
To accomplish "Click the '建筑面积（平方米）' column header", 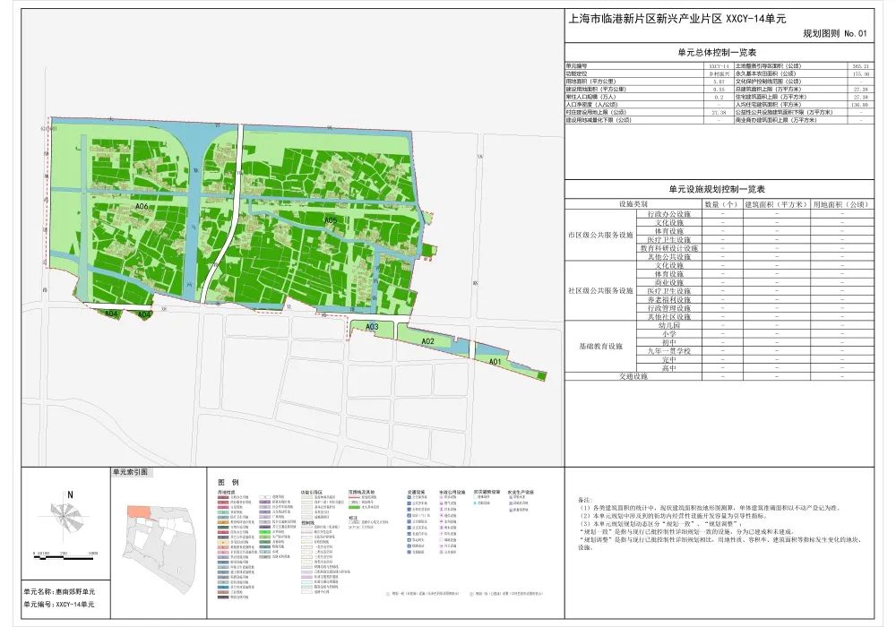I will (x=777, y=204).
